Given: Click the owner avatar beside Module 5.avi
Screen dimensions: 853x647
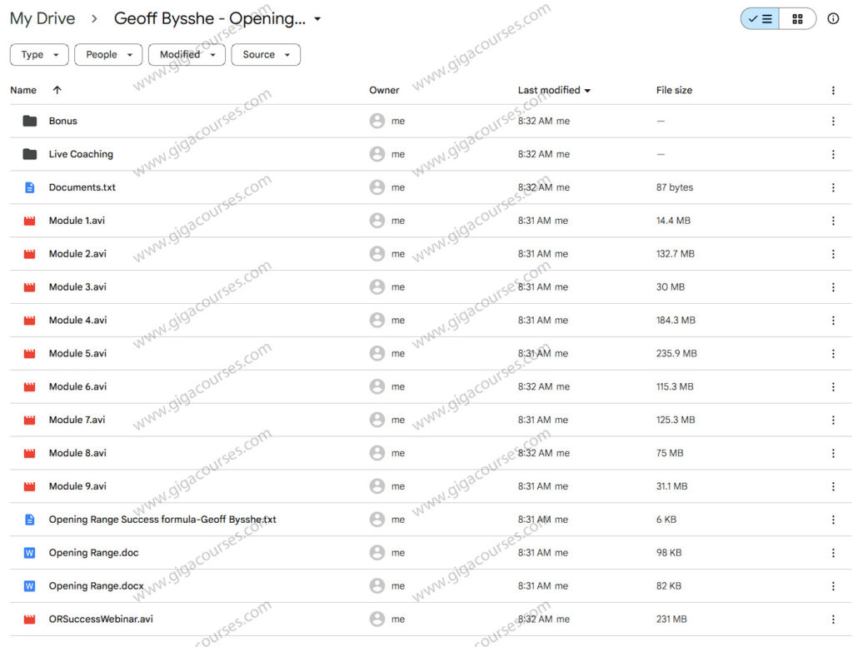Looking at the screenshot, I should 377,353.
